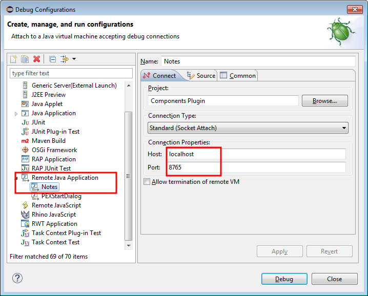Image resolution: width=368 pixels, height=296 pixels.
Task: Switch to the Common tab
Action: pyautogui.click(x=238, y=76)
